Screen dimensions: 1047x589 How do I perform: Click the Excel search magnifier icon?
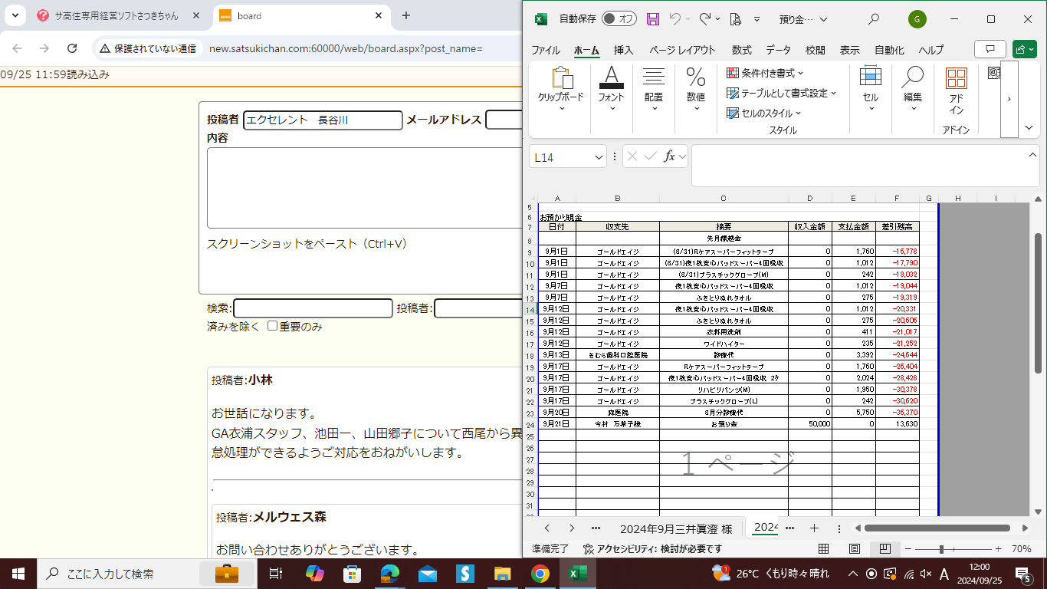click(874, 19)
